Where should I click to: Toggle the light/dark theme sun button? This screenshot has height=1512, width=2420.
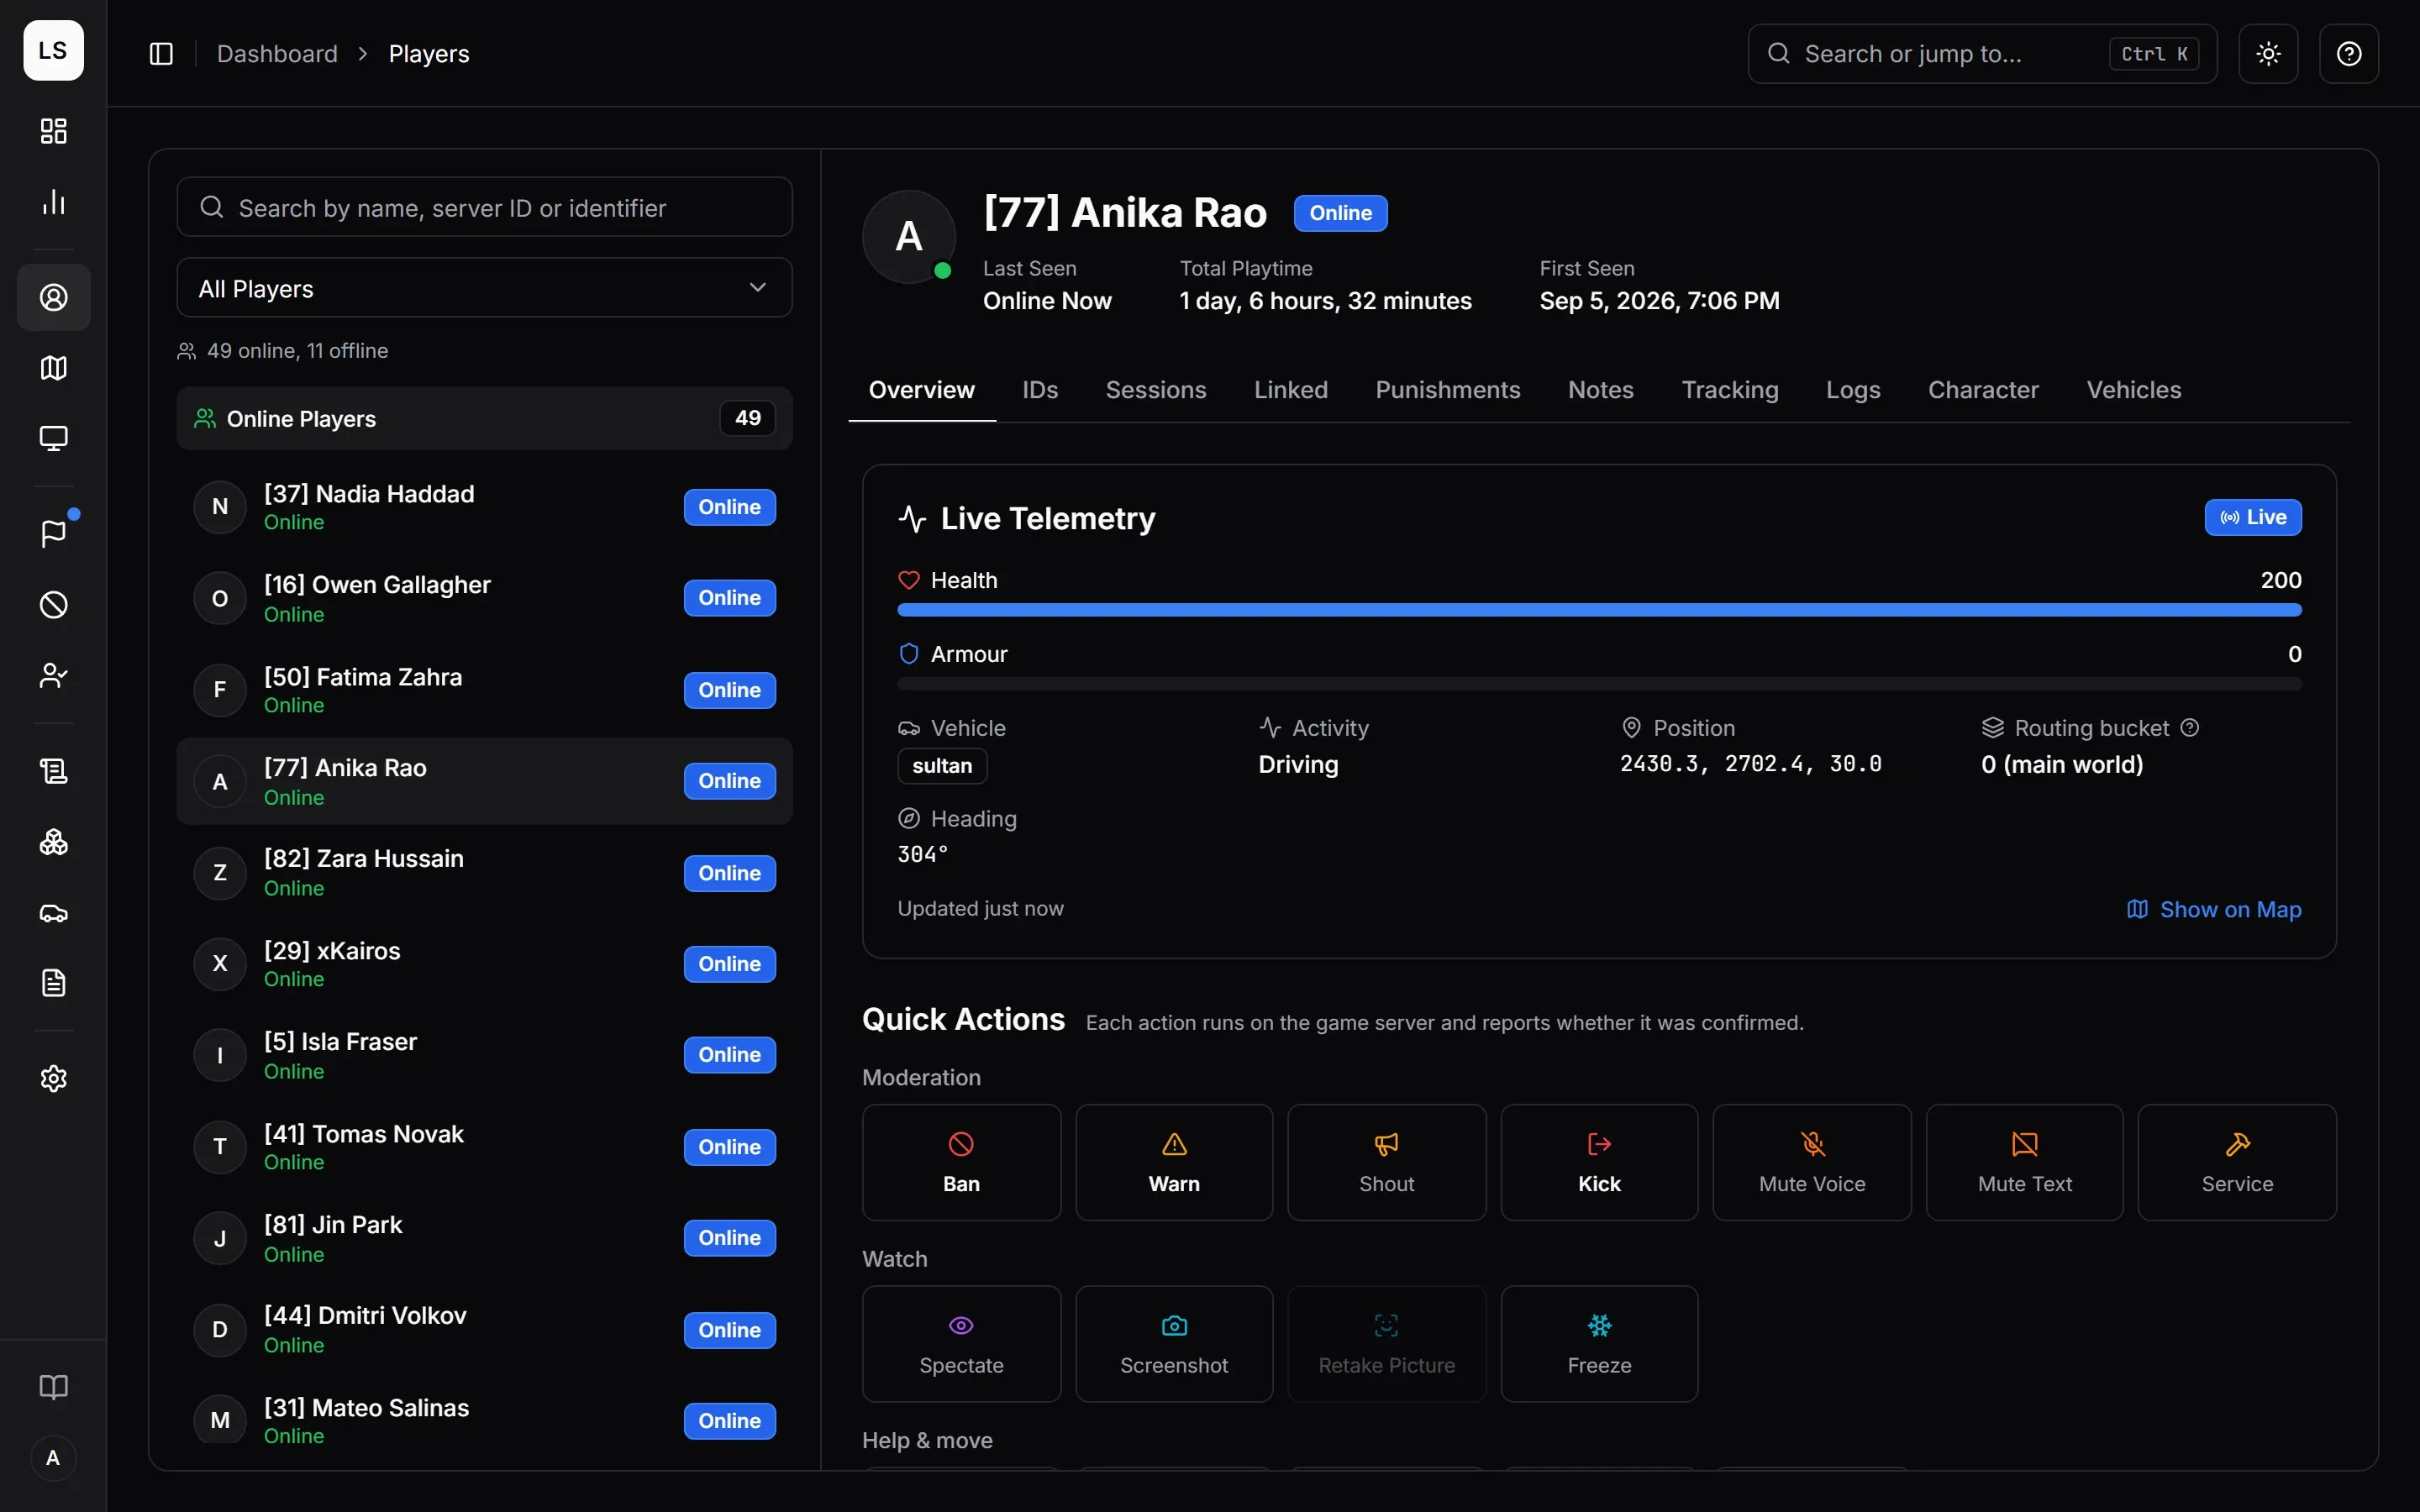[2268, 54]
